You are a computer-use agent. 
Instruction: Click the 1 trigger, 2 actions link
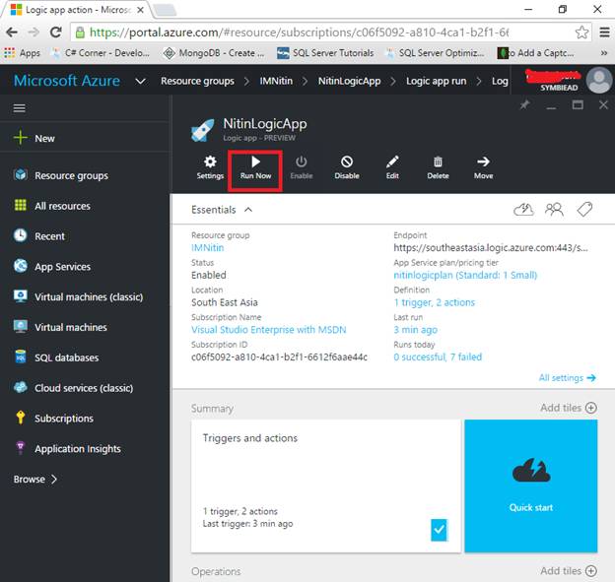[435, 302]
